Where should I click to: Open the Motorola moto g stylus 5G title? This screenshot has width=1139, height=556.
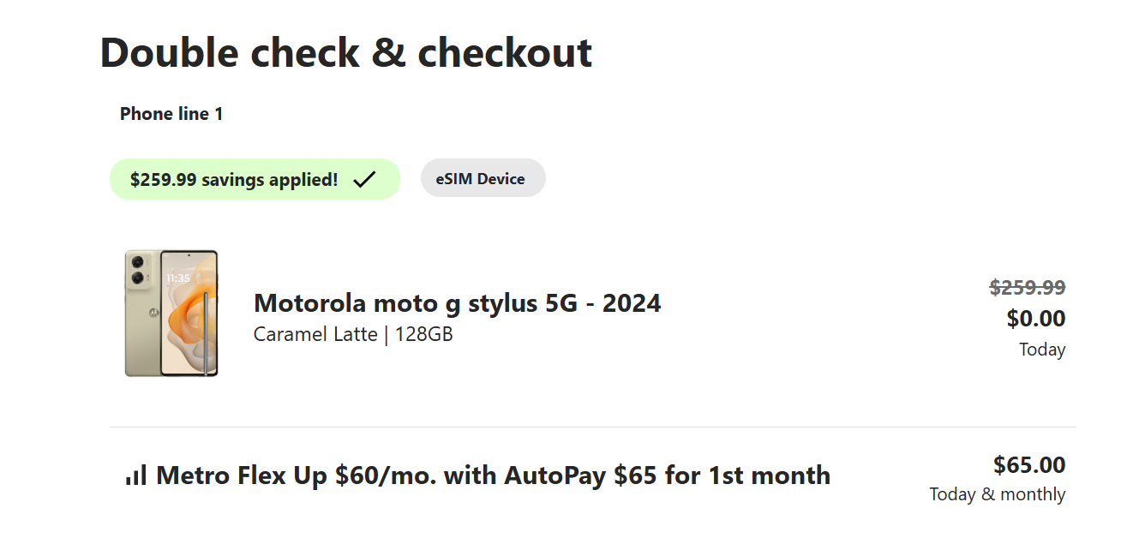457,303
